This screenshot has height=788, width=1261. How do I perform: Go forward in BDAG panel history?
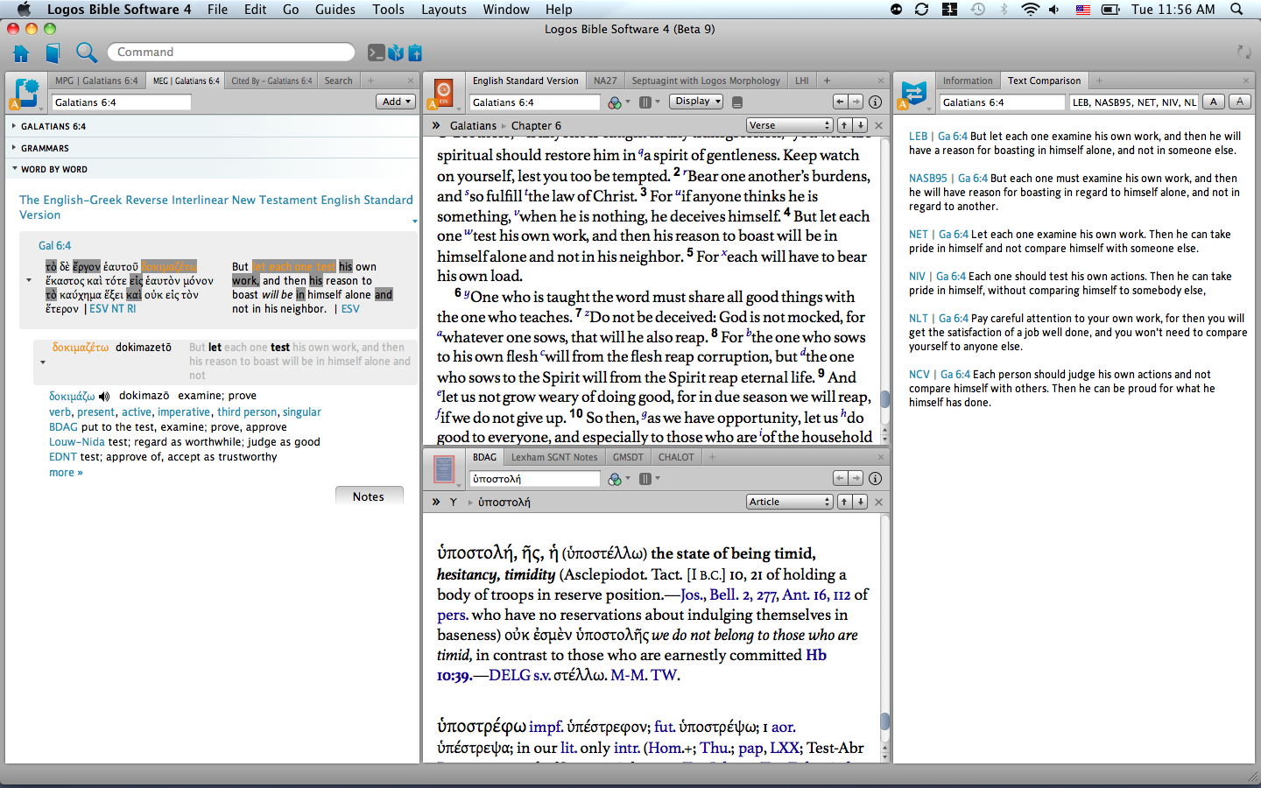pyautogui.click(x=856, y=478)
